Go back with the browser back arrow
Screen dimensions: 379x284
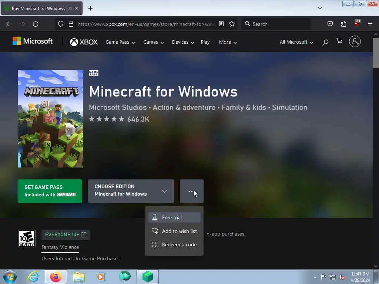(x=9, y=24)
